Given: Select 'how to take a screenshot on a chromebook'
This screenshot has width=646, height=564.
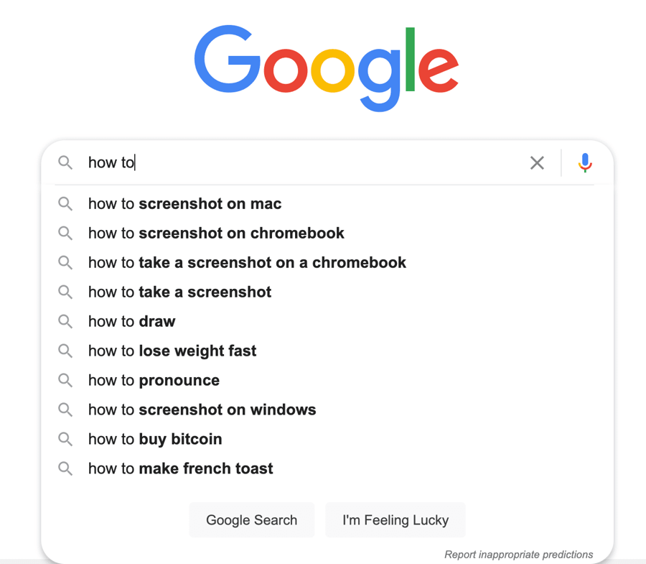Looking at the screenshot, I should click(247, 262).
